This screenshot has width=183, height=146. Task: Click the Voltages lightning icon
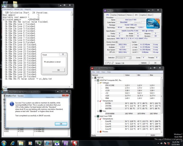[x=100, y=83]
